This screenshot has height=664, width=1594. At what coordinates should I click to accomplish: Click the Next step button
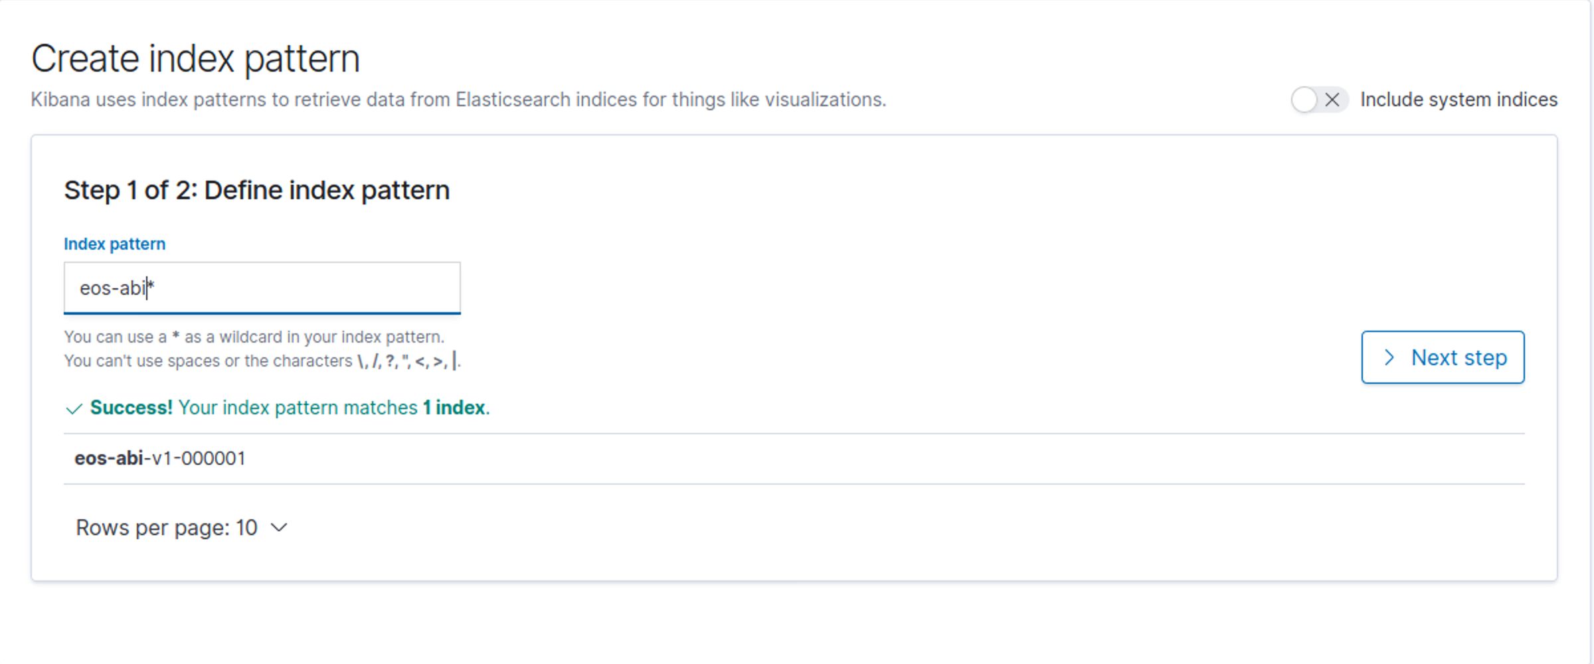1443,357
